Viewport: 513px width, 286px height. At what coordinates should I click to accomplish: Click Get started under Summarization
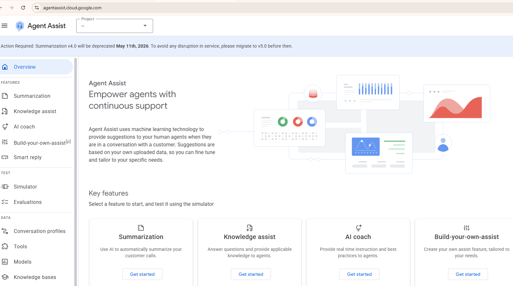click(x=142, y=274)
